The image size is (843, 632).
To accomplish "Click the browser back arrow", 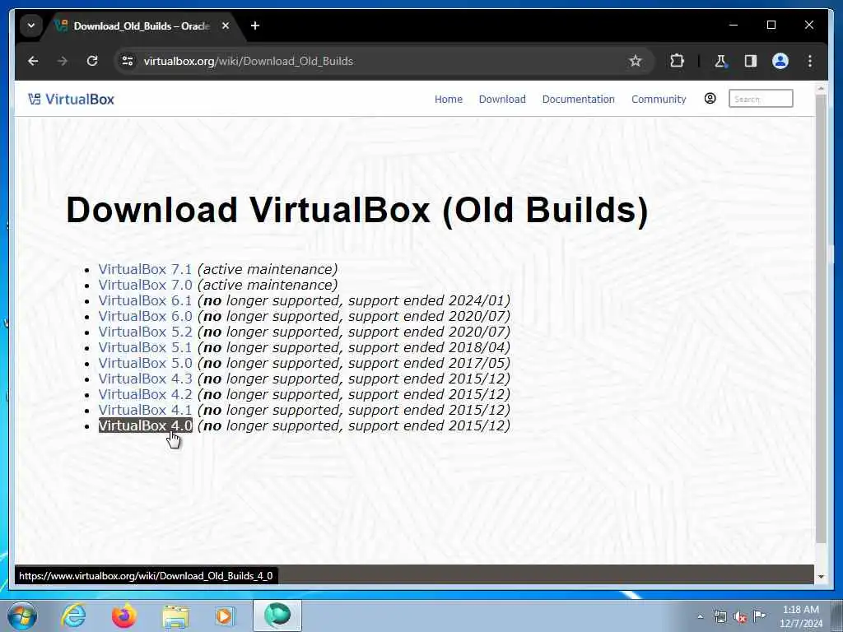I will pos(33,61).
